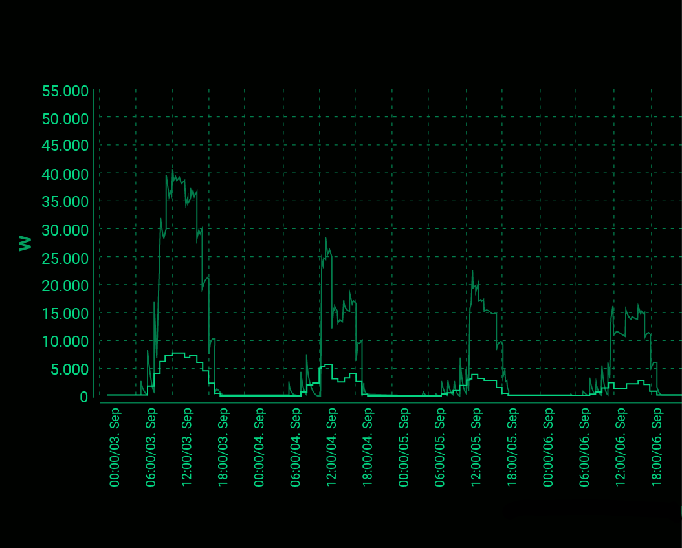Select the 30.000 y-axis value
The height and width of the screenshot is (548, 682).
point(65,230)
